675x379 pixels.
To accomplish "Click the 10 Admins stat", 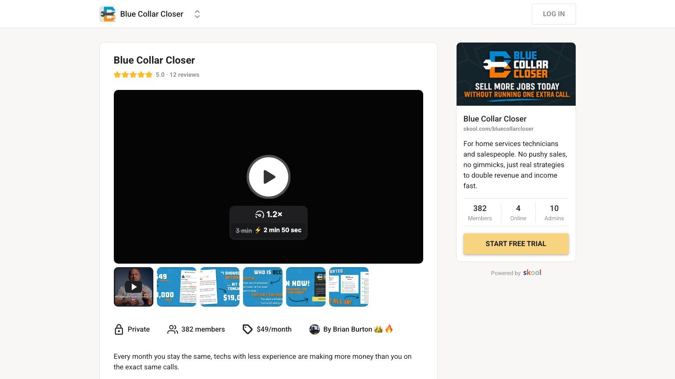I will click(x=554, y=212).
